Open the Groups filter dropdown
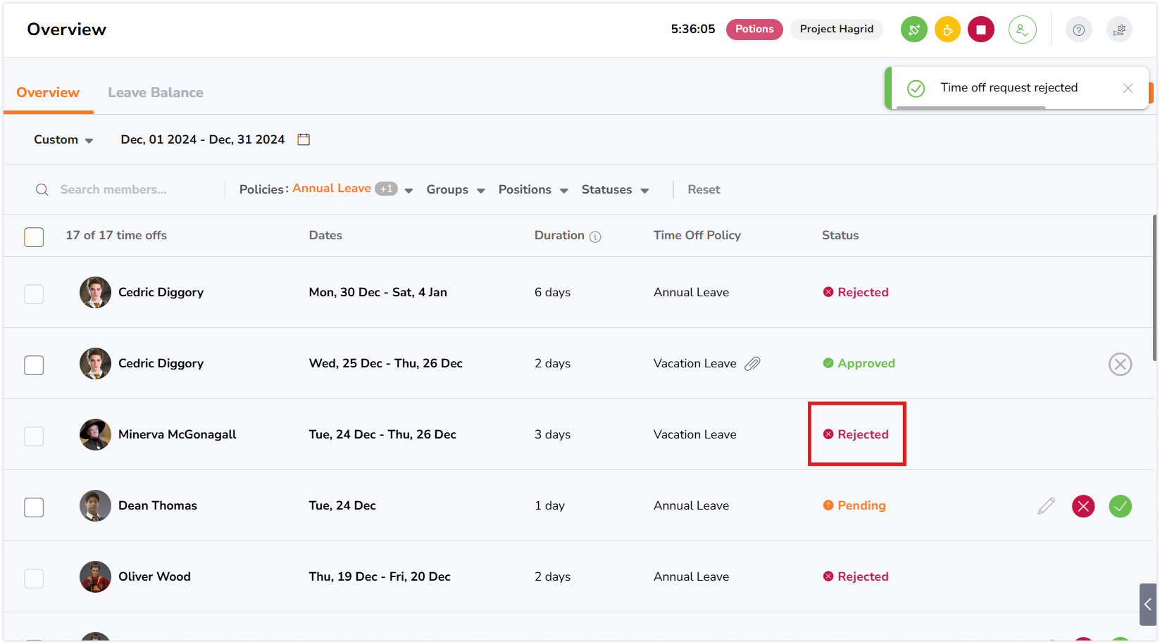The width and height of the screenshot is (1160, 644). [455, 189]
